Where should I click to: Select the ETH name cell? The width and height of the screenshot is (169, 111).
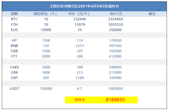pyautogui.click(x=14, y=25)
